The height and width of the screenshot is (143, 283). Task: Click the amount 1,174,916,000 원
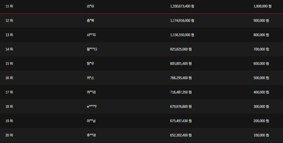point(182,21)
